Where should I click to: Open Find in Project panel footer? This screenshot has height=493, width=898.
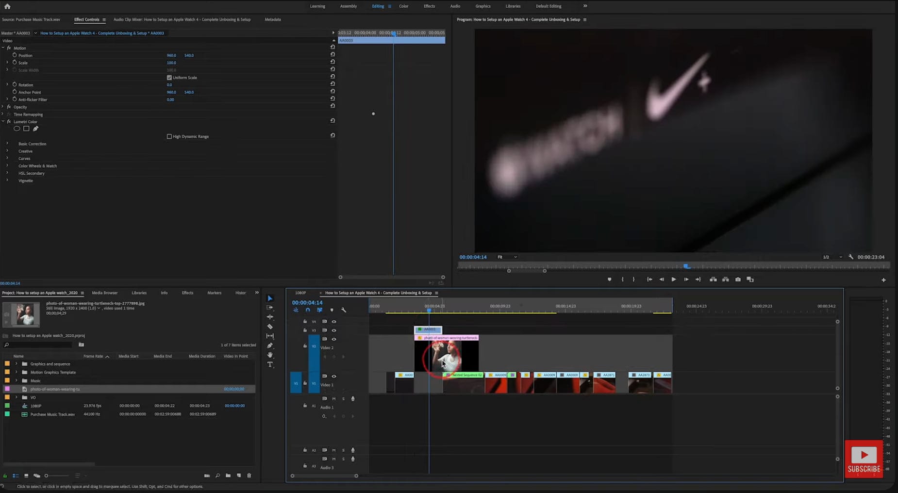click(217, 476)
